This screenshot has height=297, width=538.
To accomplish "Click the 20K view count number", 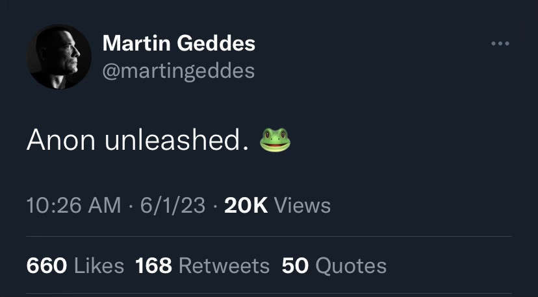I will (246, 206).
